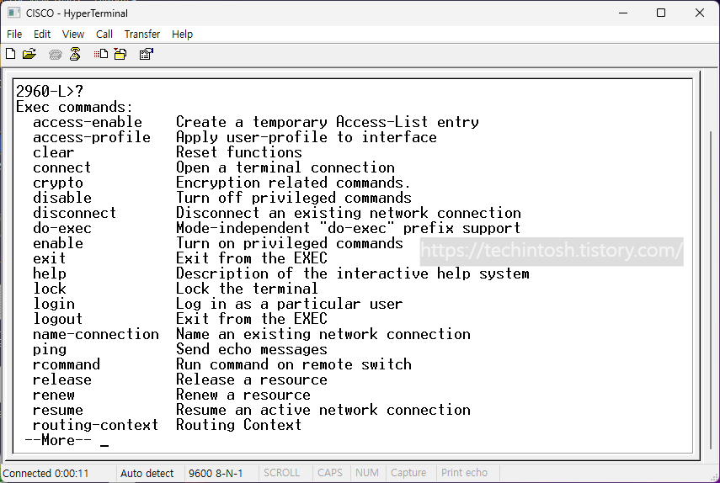
Task: Click the 'login' command text
Action: [x=54, y=304]
